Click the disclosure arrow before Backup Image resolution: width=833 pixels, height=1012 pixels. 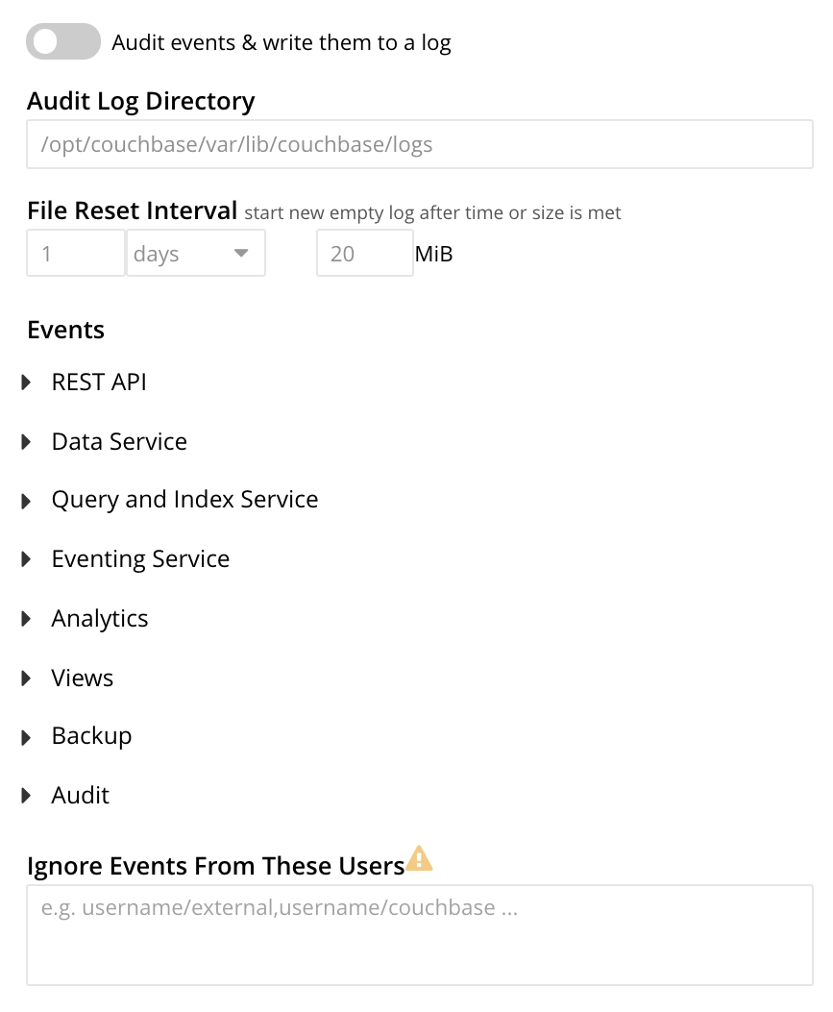coord(25,735)
